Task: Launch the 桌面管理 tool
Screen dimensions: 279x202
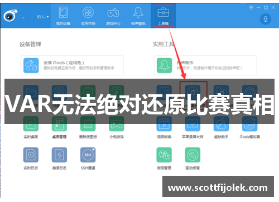Action: [x=59, y=127]
